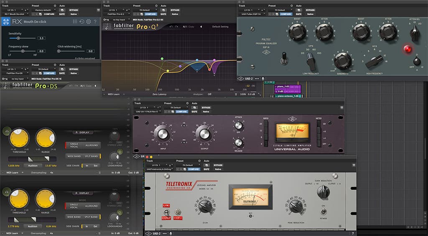This screenshot has width=428, height=236.
Task: Click the Sensitivity value field 3.3
Action: [x=41, y=38]
